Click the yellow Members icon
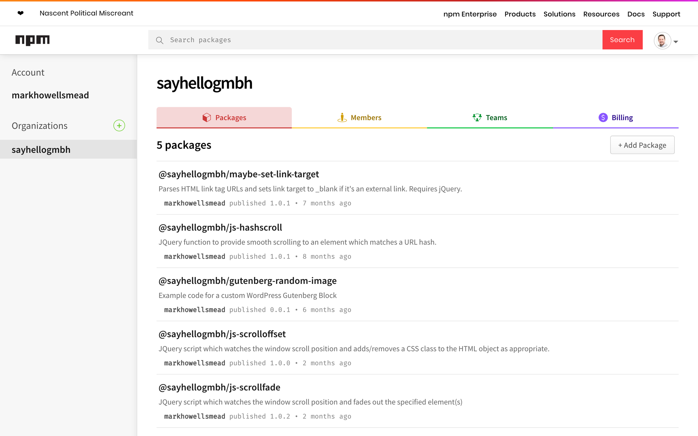Image resolution: width=698 pixels, height=436 pixels. pyautogui.click(x=342, y=118)
